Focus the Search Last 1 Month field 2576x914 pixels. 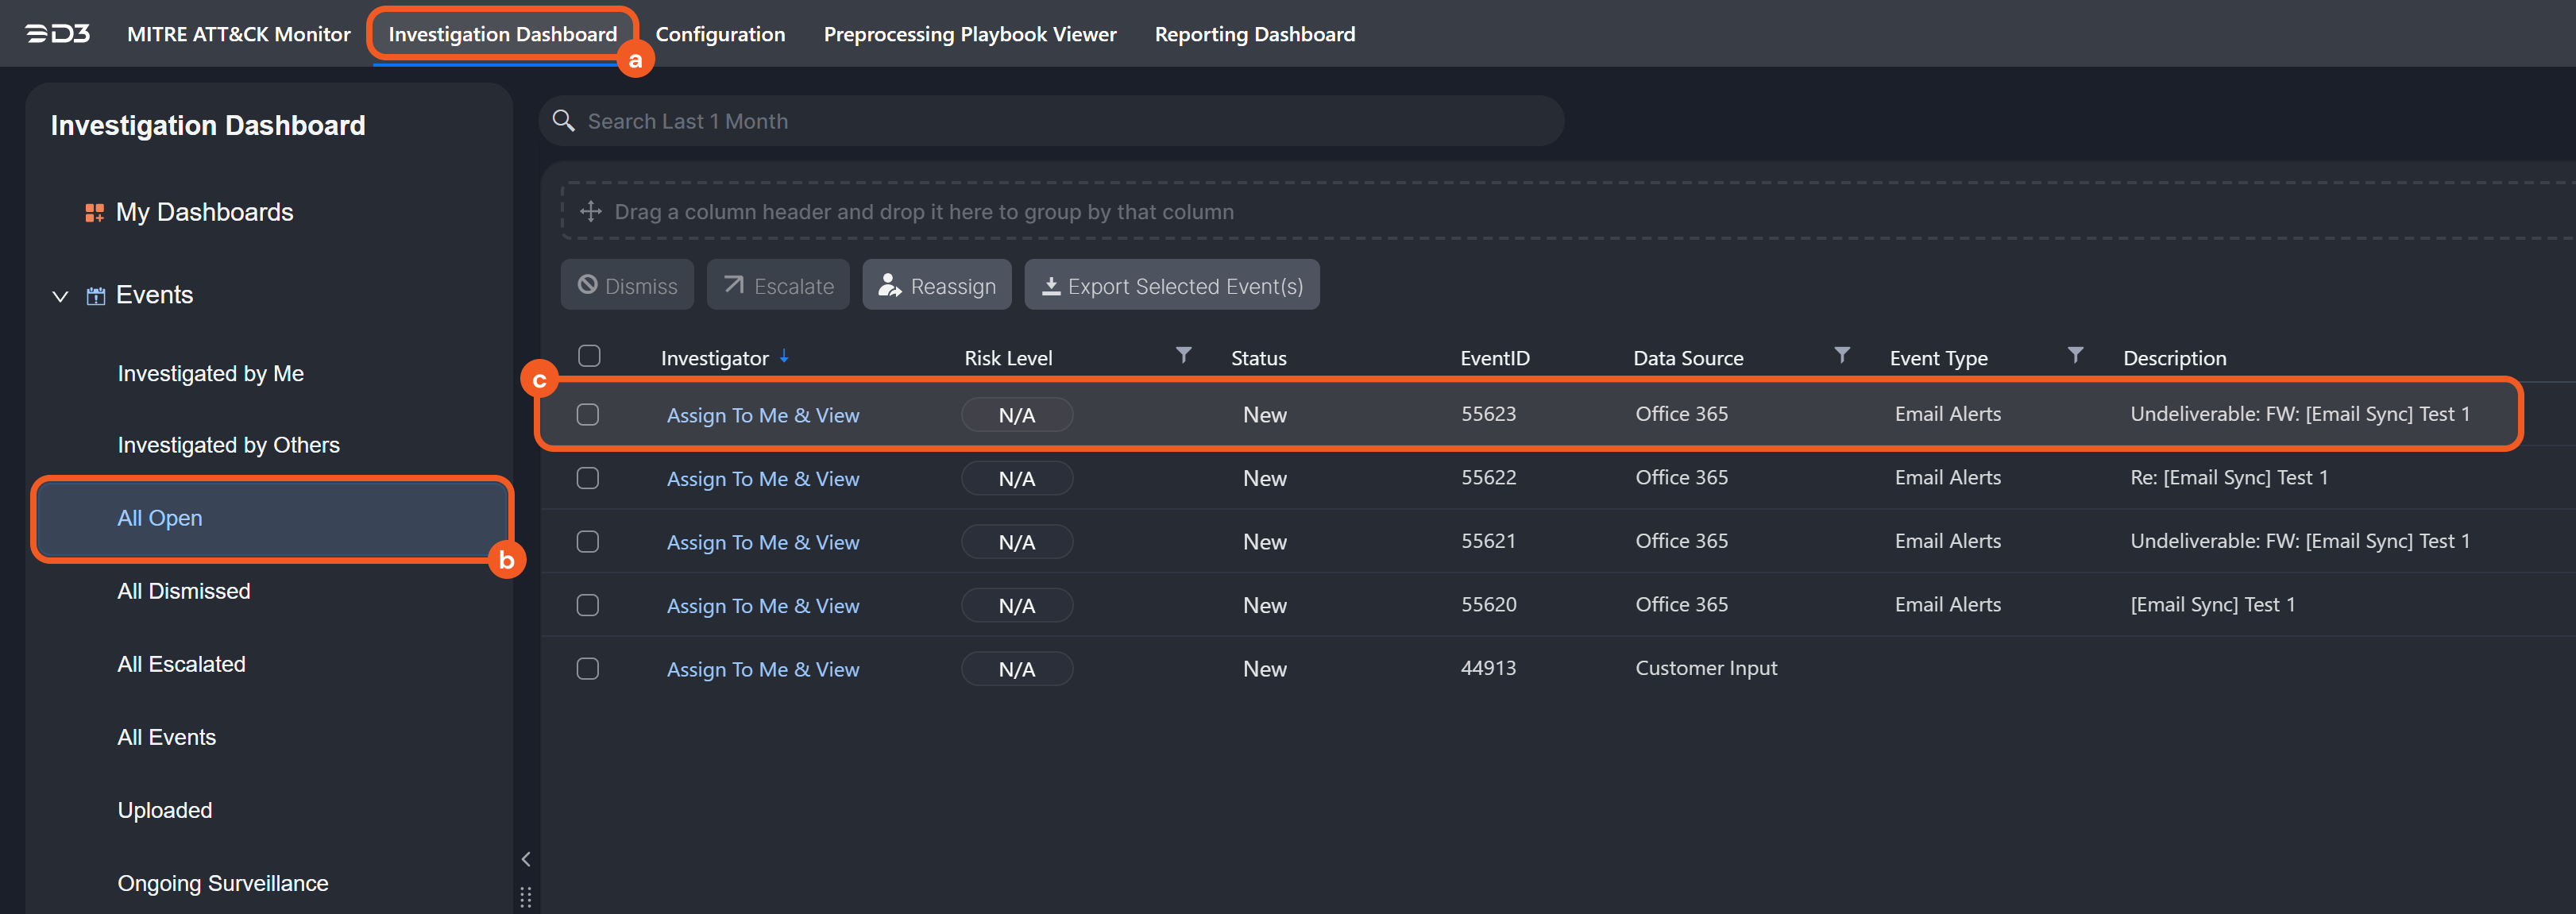[x=1050, y=121]
